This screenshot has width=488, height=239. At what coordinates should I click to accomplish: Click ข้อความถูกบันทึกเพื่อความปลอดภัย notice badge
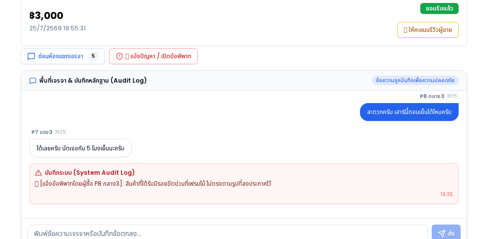point(415,80)
